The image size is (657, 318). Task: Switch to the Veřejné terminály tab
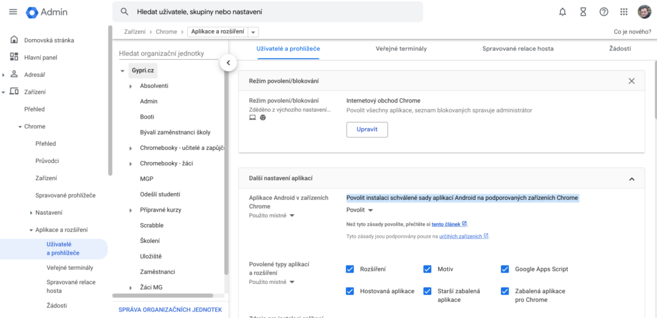pyautogui.click(x=401, y=49)
